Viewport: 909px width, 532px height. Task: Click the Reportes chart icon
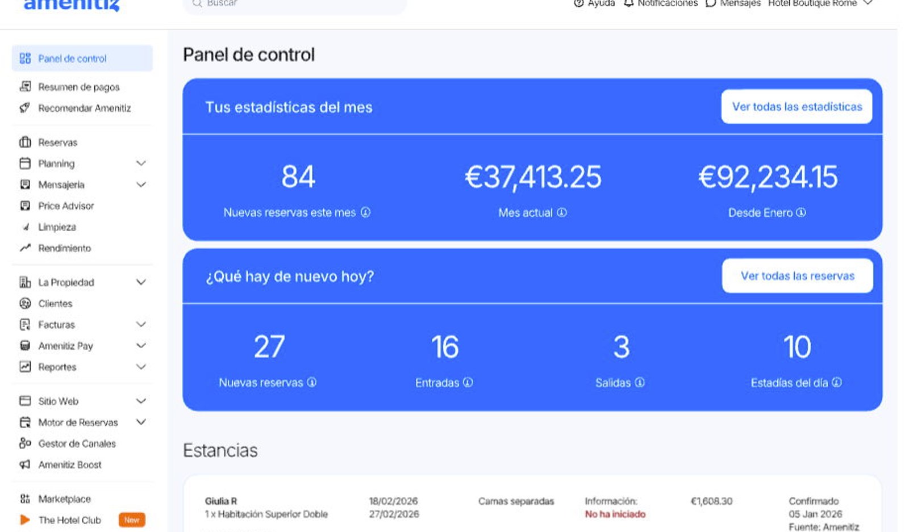tap(25, 367)
